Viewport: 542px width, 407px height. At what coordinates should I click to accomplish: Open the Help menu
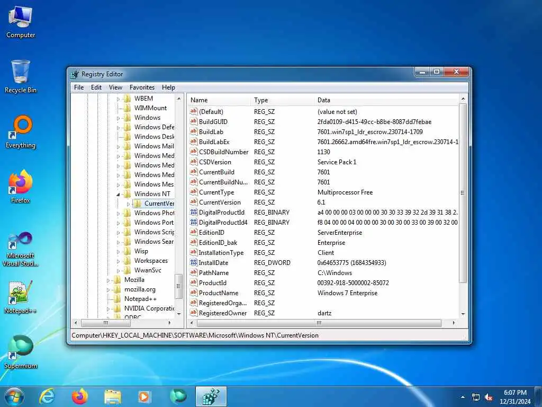tap(168, 87)
